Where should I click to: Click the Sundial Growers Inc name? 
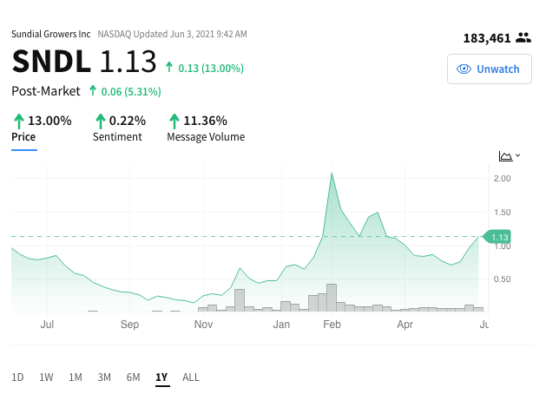click(51, 34)
